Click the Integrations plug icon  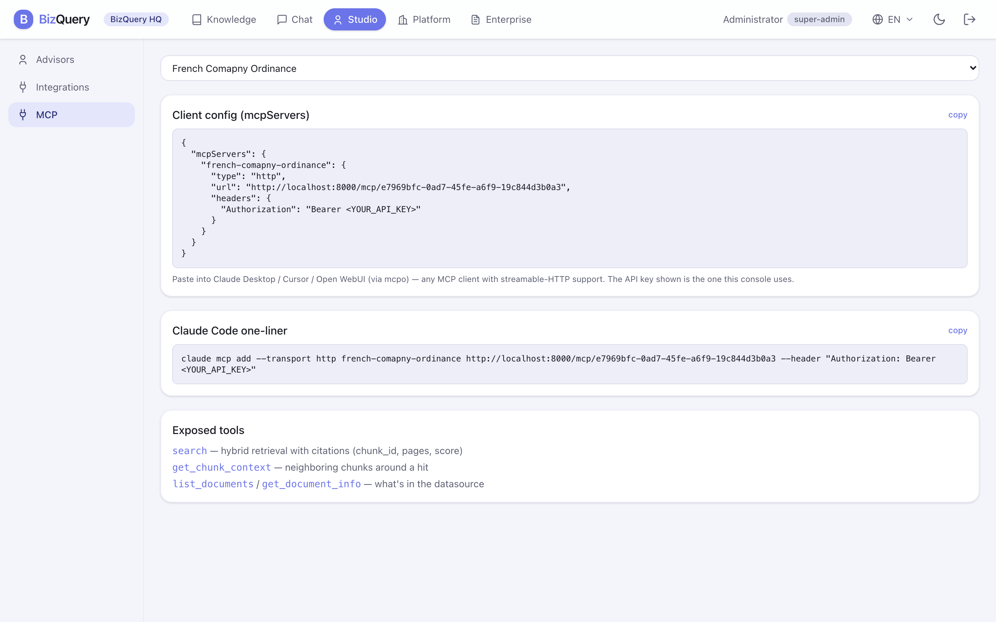23,87
